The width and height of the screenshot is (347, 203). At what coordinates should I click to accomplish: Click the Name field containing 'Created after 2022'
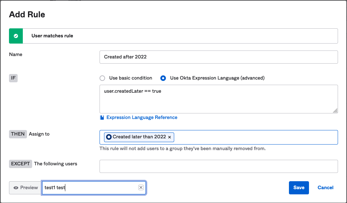point(218,57)
